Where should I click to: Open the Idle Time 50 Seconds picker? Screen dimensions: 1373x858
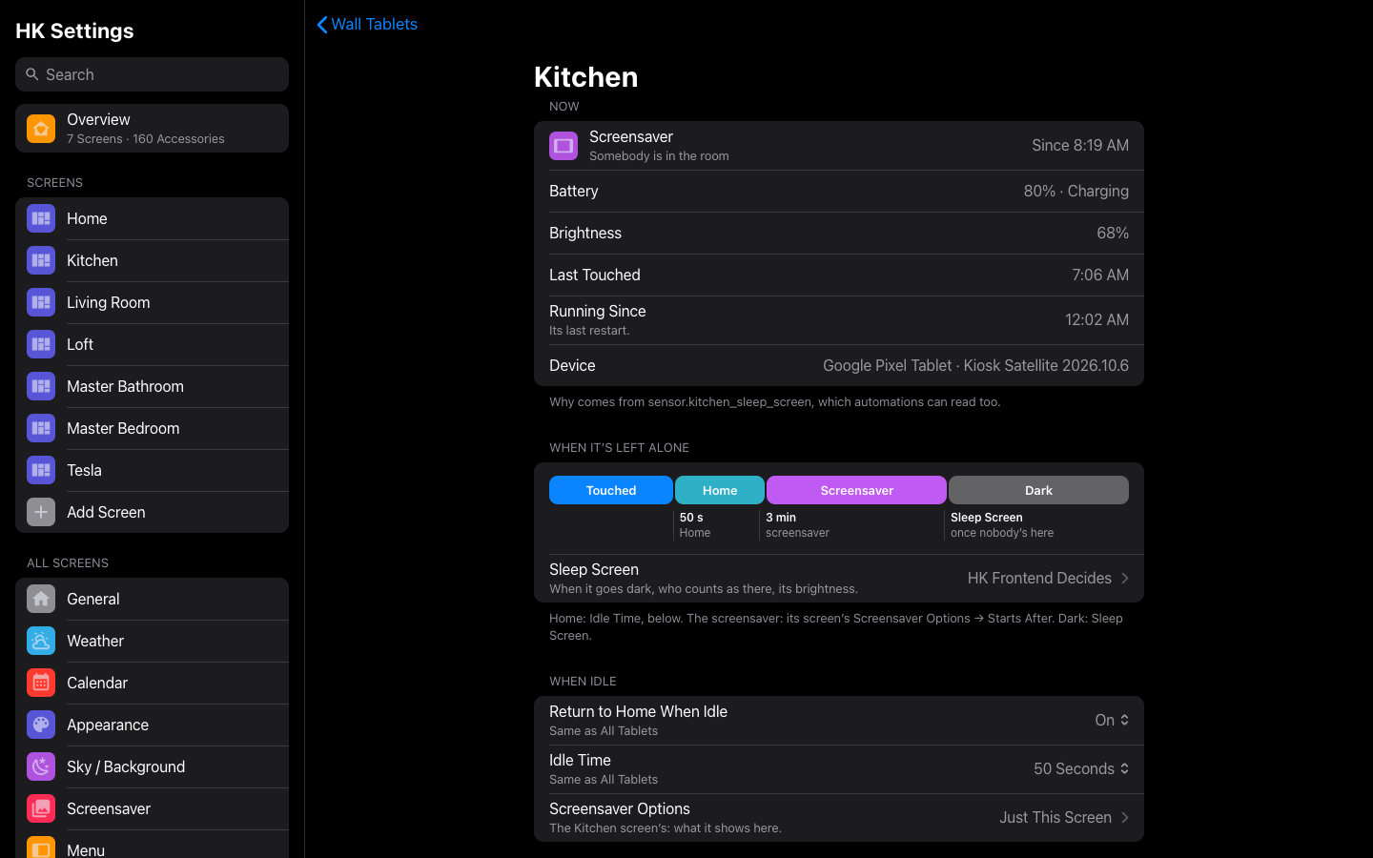pos(1081,768)
